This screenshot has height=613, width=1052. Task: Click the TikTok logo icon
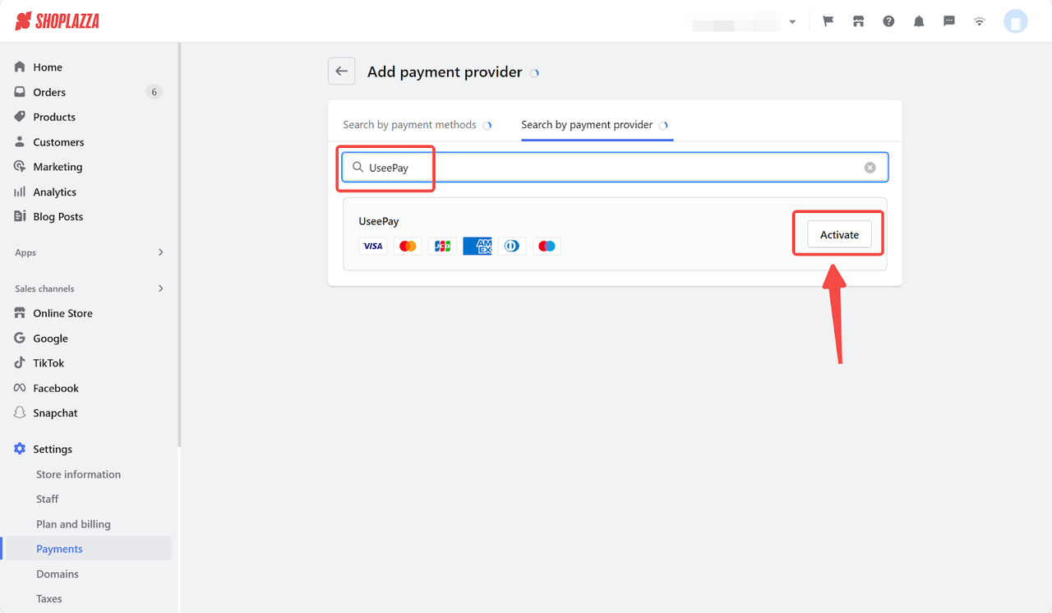[20, 363]
